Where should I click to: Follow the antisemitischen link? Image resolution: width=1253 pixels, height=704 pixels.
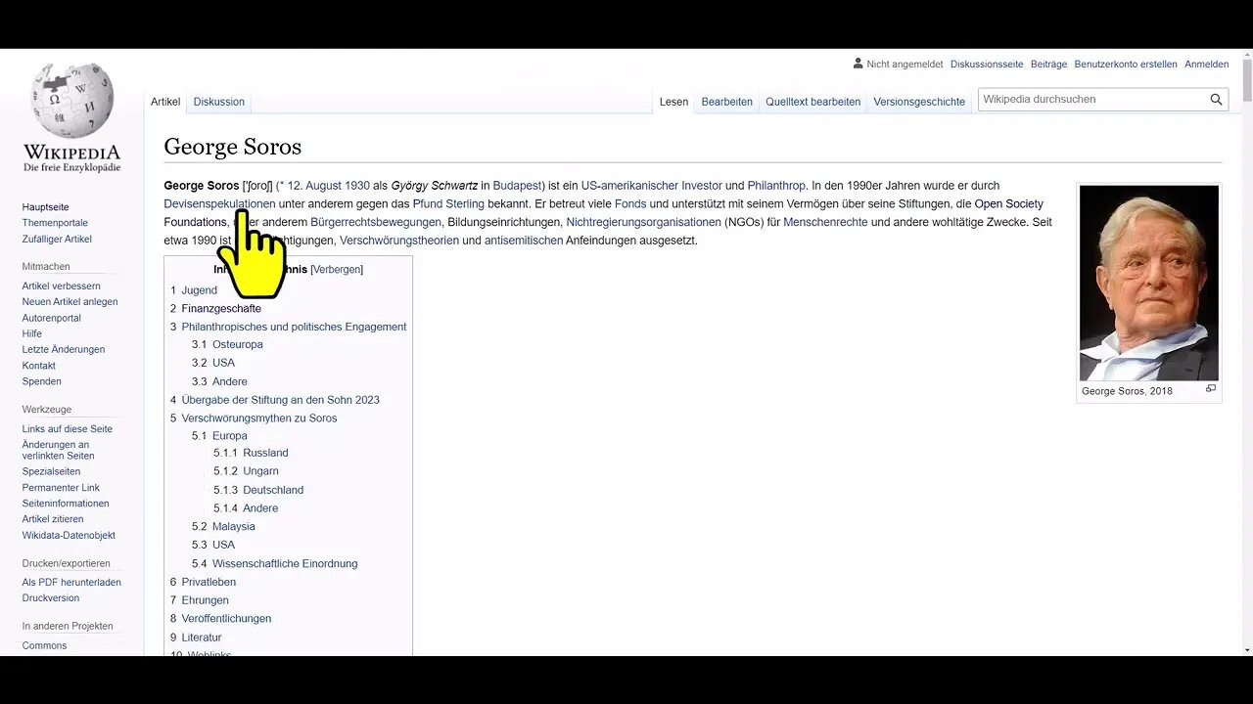click(x=524, y=240)
